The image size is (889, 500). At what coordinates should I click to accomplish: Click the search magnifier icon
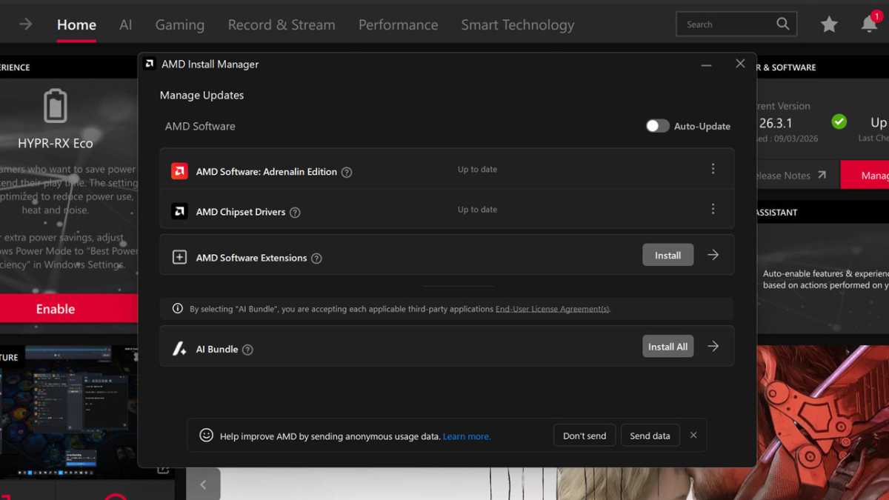(782, 24)
